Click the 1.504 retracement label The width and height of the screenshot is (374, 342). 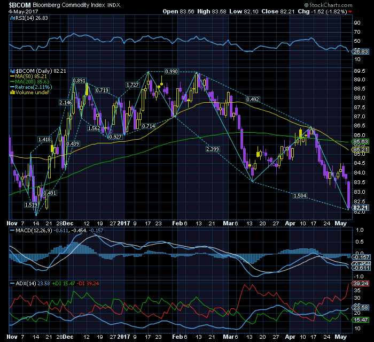tap(300, 195)
